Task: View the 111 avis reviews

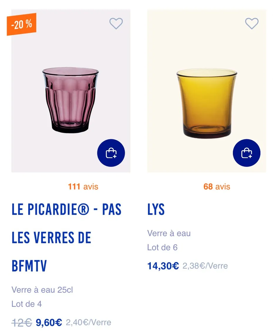Action: coord(83,187)
